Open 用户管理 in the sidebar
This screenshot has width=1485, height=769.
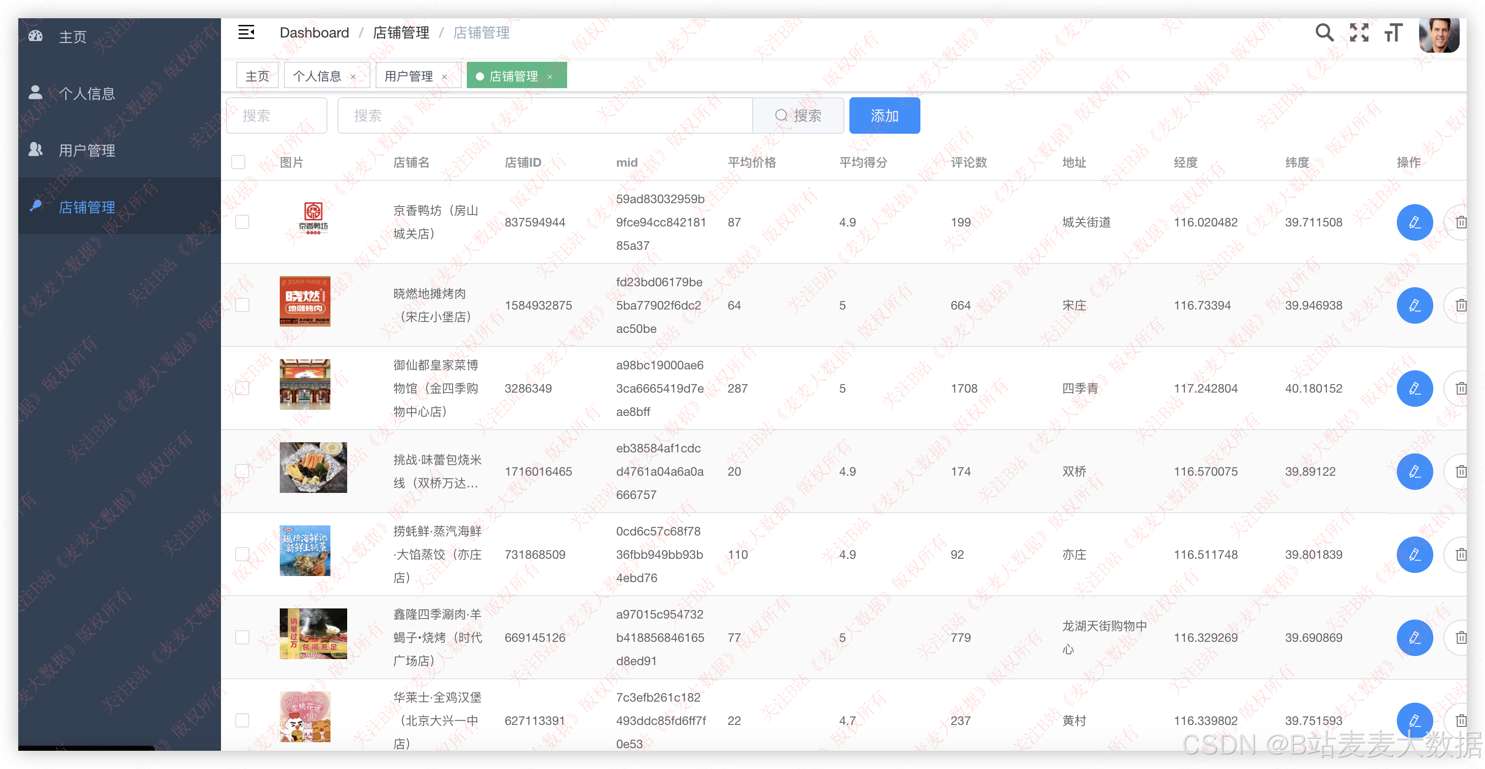point(87,150)
